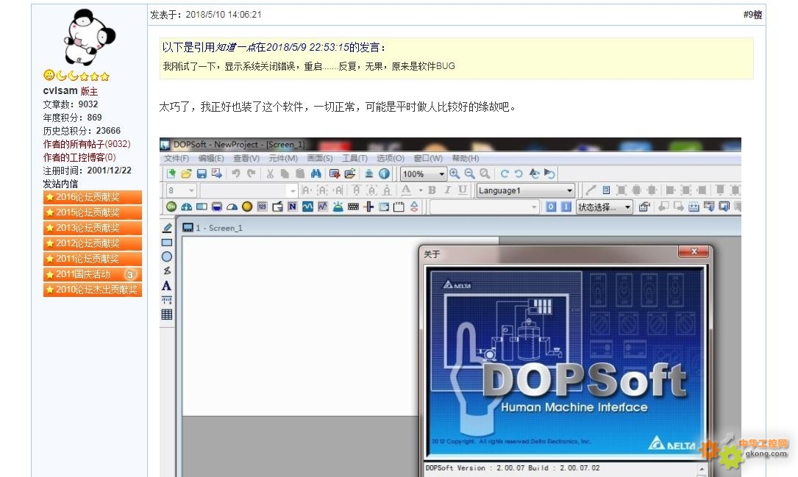Toggle Italic text formatting

447,190
